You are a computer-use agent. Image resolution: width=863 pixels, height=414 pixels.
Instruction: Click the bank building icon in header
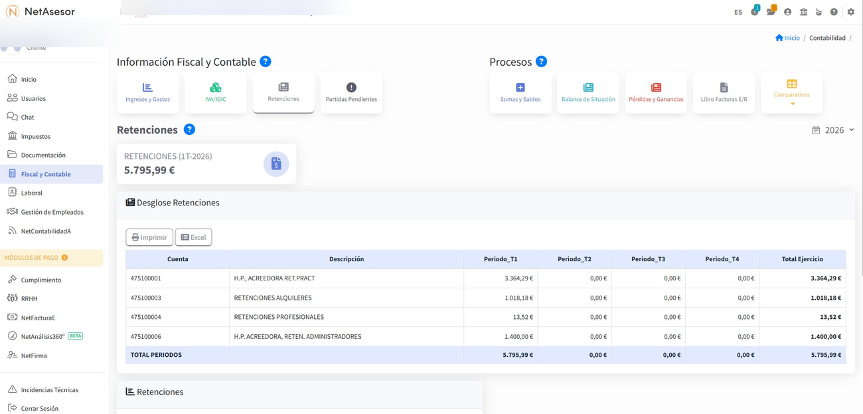803,12
